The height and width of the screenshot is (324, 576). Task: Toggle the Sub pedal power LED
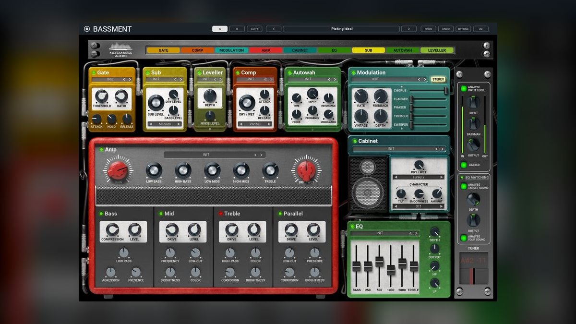(148, 73)
